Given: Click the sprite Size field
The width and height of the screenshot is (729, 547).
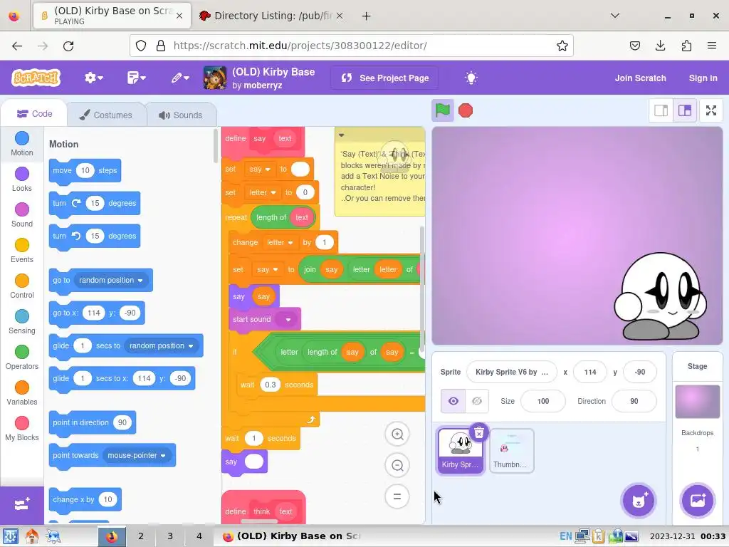Looking at the screenshot, I should click(x=543, y=401).
